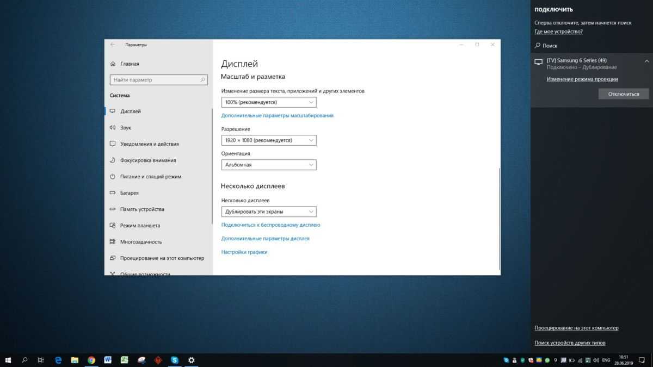The height and width of the screenshot is (367, 653).
Task: Open Режим планшета settings
Action: 140,226
